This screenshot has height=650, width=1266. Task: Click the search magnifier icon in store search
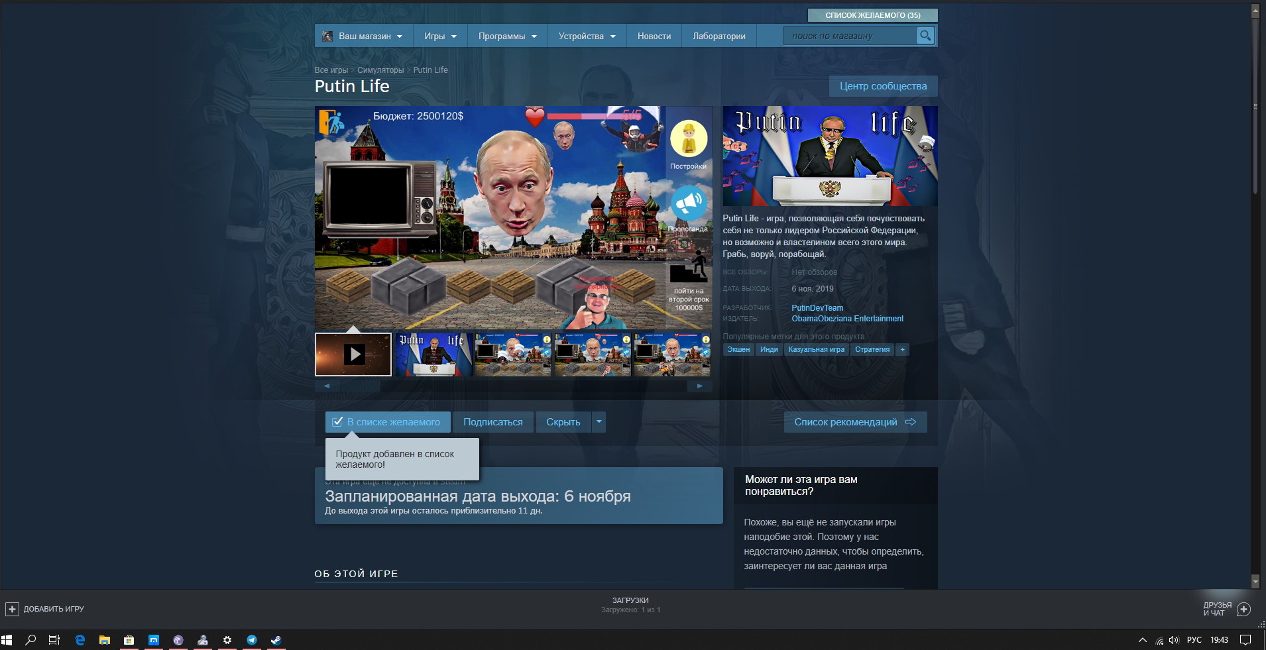[x=925, y=36]
